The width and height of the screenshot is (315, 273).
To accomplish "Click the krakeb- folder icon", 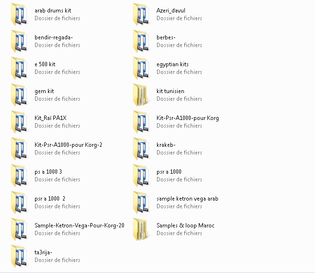I will pyautogui.click(x=141, y=149).
